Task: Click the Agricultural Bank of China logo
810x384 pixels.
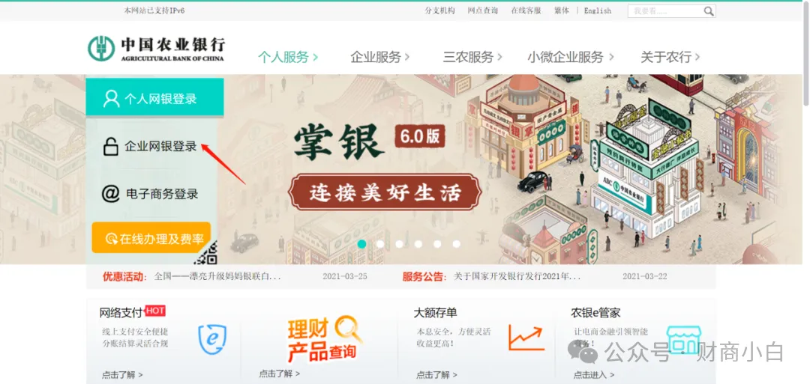Action: [157, 49]
